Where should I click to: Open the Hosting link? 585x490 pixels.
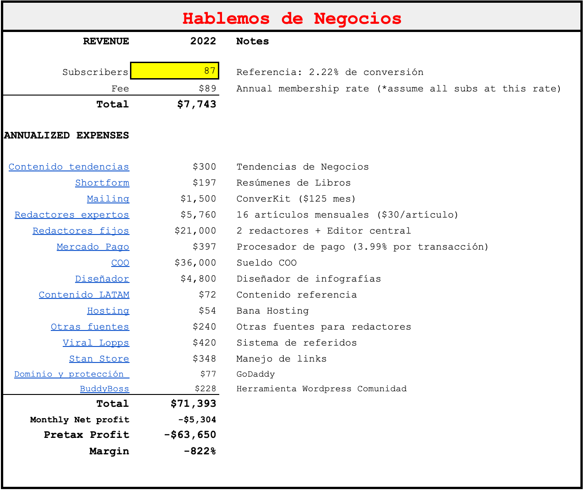click(x=108, y=311)
